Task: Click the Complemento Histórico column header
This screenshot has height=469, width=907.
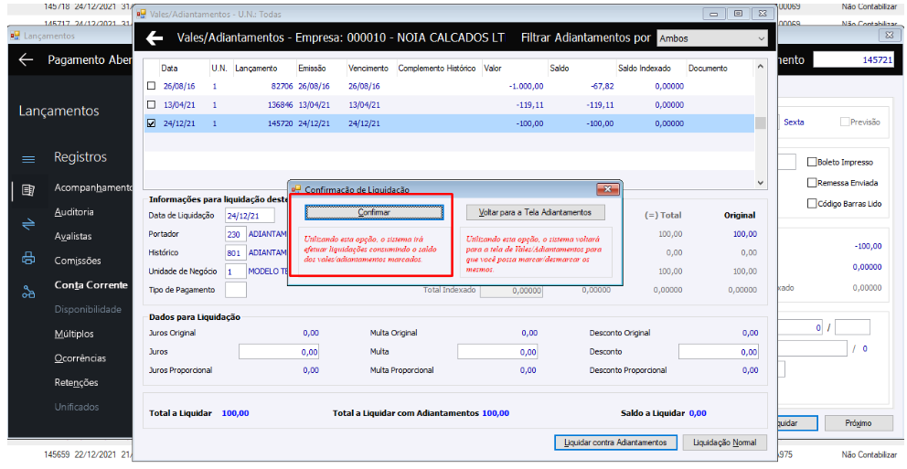Action: pyautogui.click(x=437, y=69)
